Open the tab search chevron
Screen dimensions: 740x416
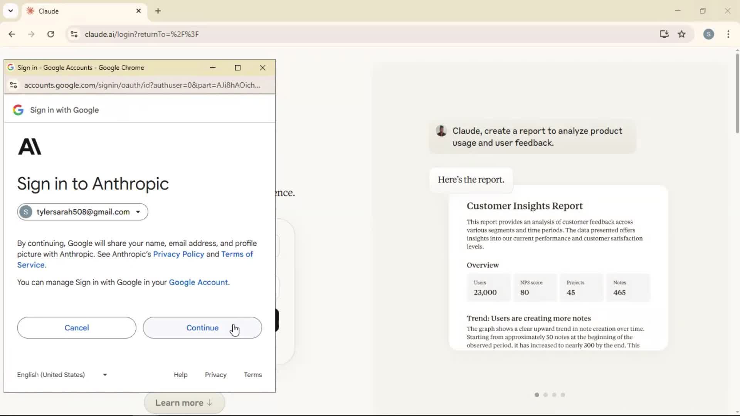10,11
